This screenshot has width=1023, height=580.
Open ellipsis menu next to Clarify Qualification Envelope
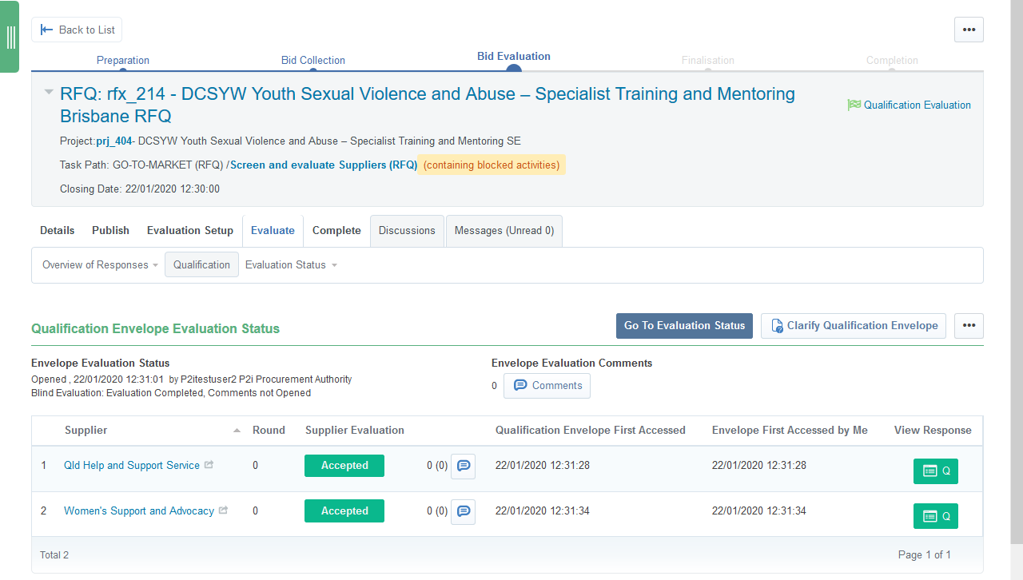click(969, 326)
